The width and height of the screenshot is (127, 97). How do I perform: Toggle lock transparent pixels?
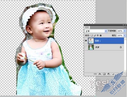tap(92, 35)
